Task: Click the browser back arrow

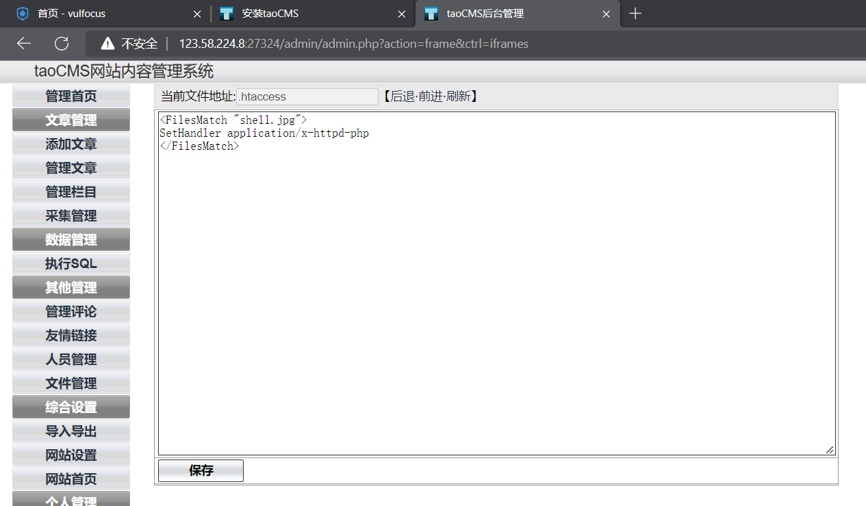Action: click(x=24, y=44)
